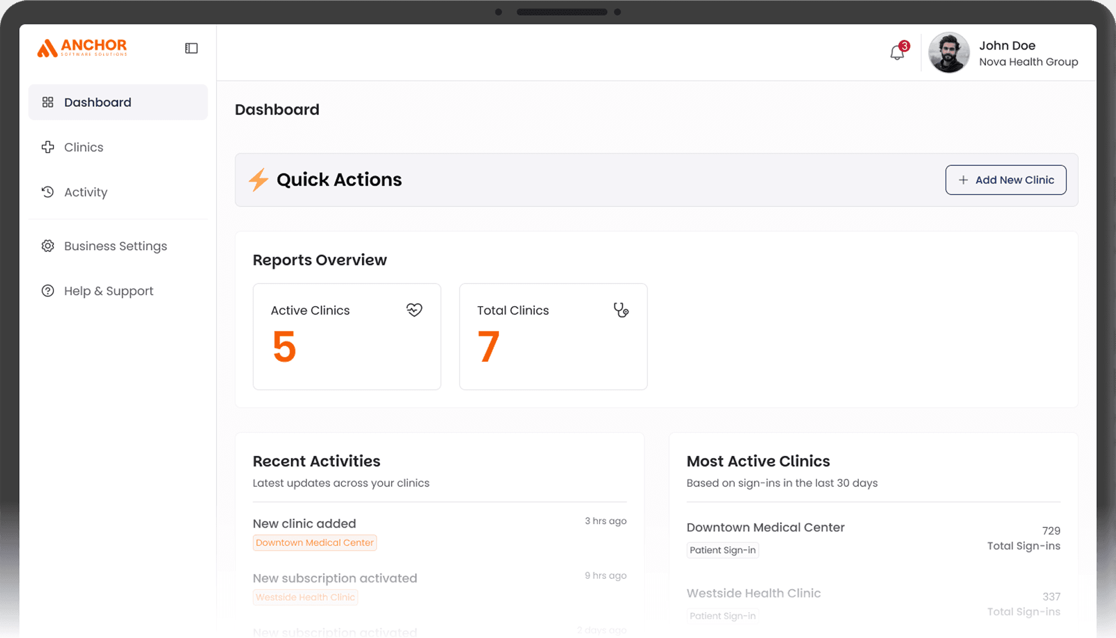Click the Activity history clock icon

(48, 192)
